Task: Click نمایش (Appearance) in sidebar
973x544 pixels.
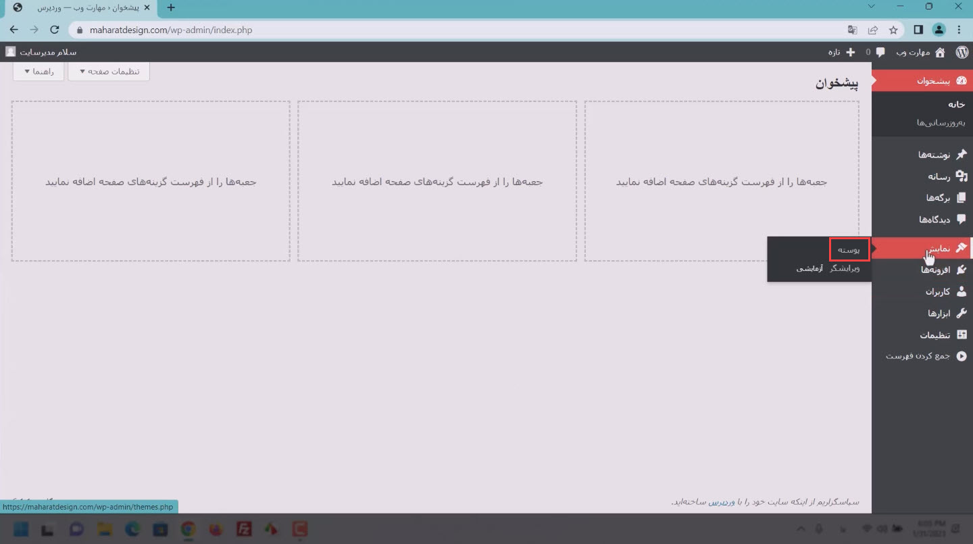Action: pyautogui.click(x=922, y=248)
